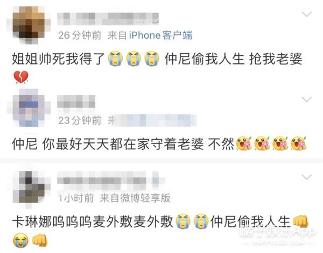Viewport: 323px width, 253px height.
Task: Click the loudly crying emoji on last line
Action: coord(21,240)
